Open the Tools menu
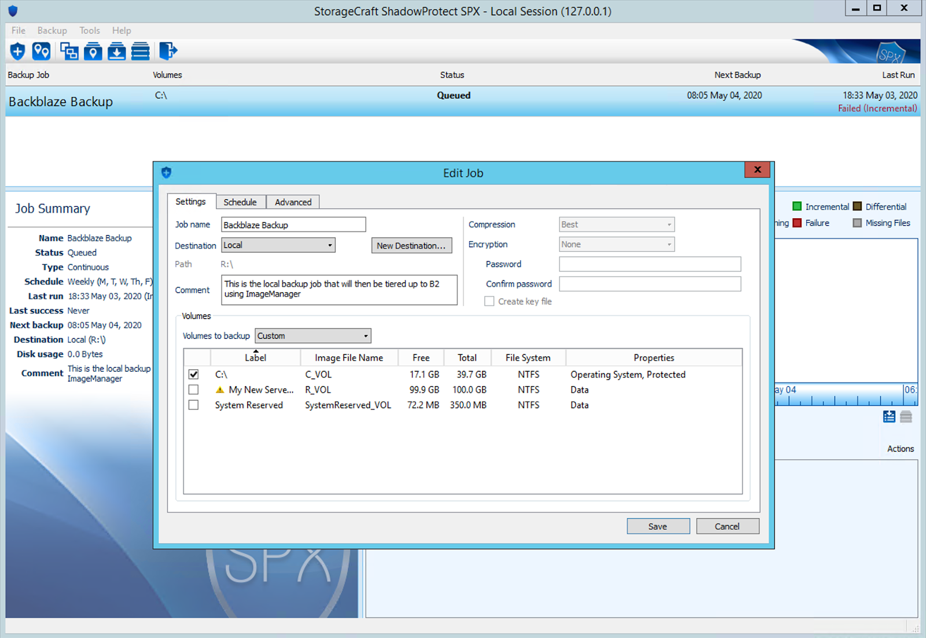The image size is (926, 638). pyautogui.click(x=90, y=30)
